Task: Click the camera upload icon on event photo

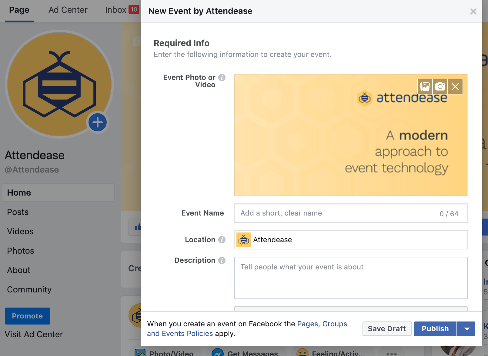Action: tap(440, 87)
